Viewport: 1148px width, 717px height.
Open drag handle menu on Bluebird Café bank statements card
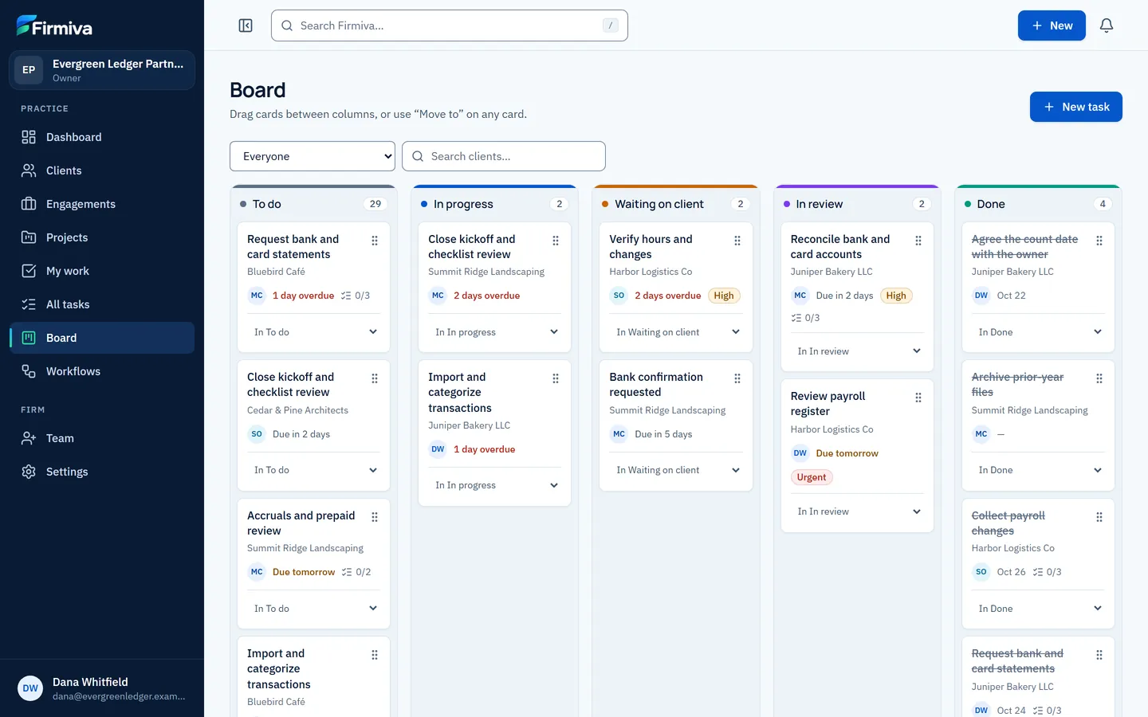pos(375,241)
